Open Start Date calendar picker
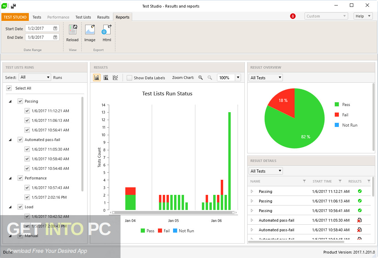Viewport: 378px width, 258px height. [x=55, y=28]
